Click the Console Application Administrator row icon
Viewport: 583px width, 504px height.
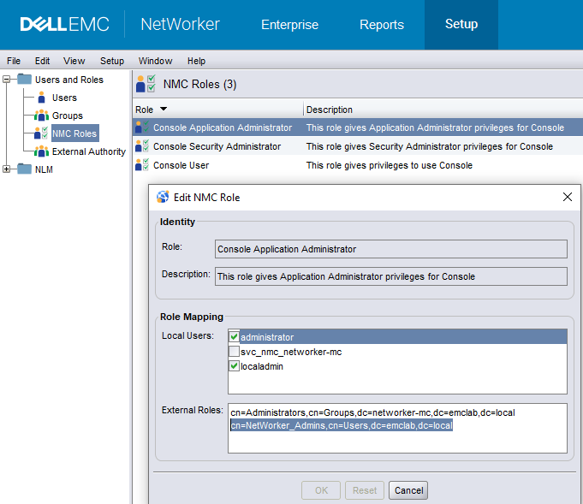142,127
